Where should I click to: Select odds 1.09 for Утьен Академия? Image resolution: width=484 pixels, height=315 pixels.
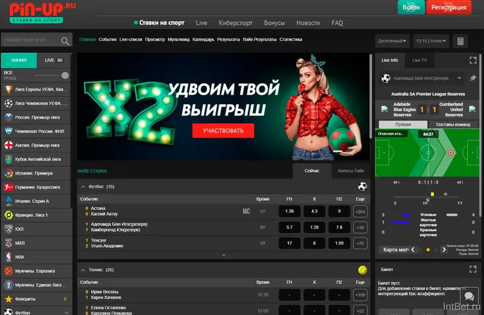pos(339,243)
